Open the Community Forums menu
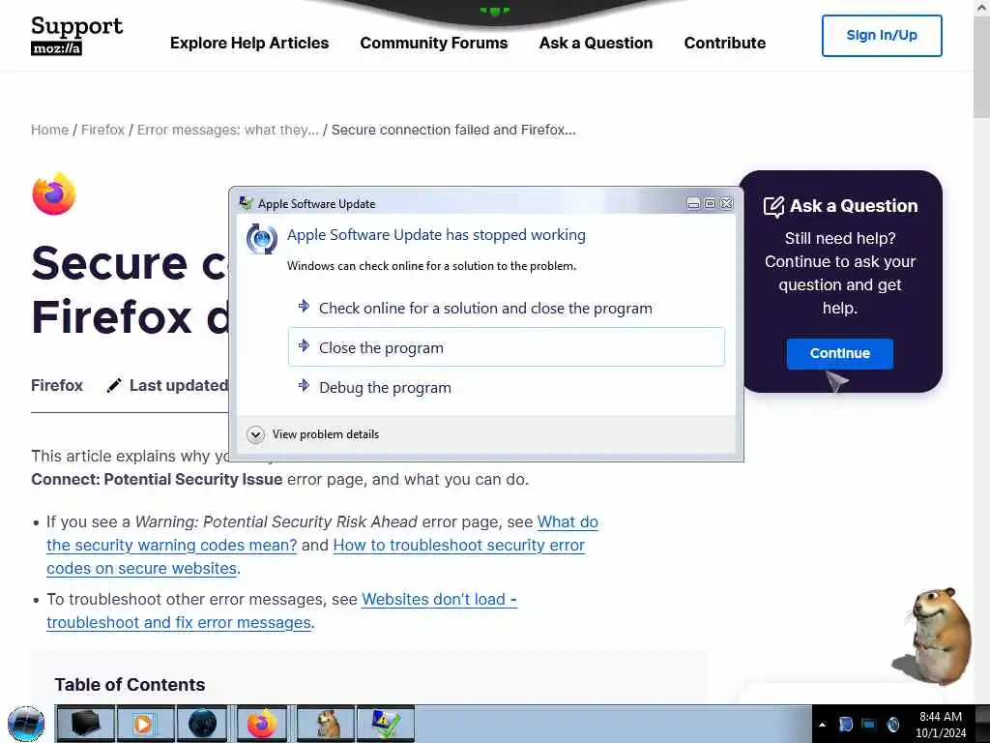This screenshot has width=990, height=743. click(x=434, y=43)
